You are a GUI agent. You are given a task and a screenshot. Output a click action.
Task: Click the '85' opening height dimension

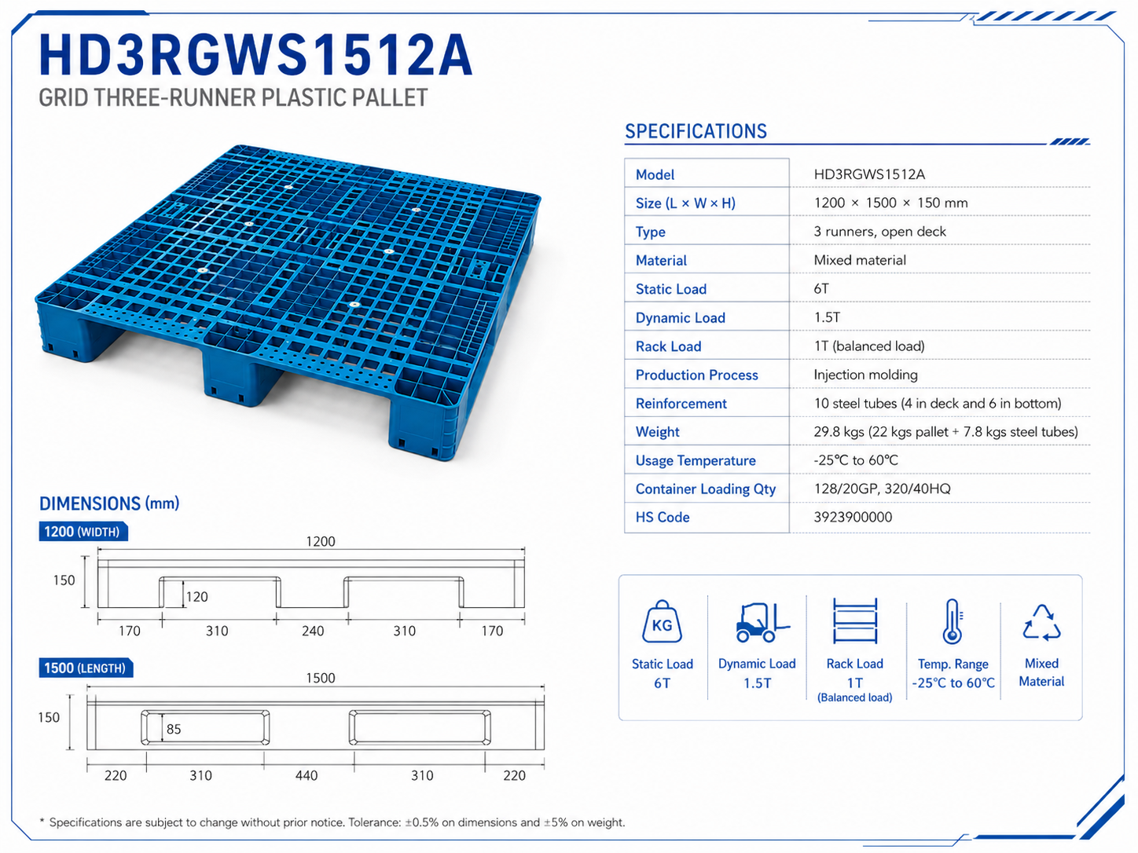(174, 730)
